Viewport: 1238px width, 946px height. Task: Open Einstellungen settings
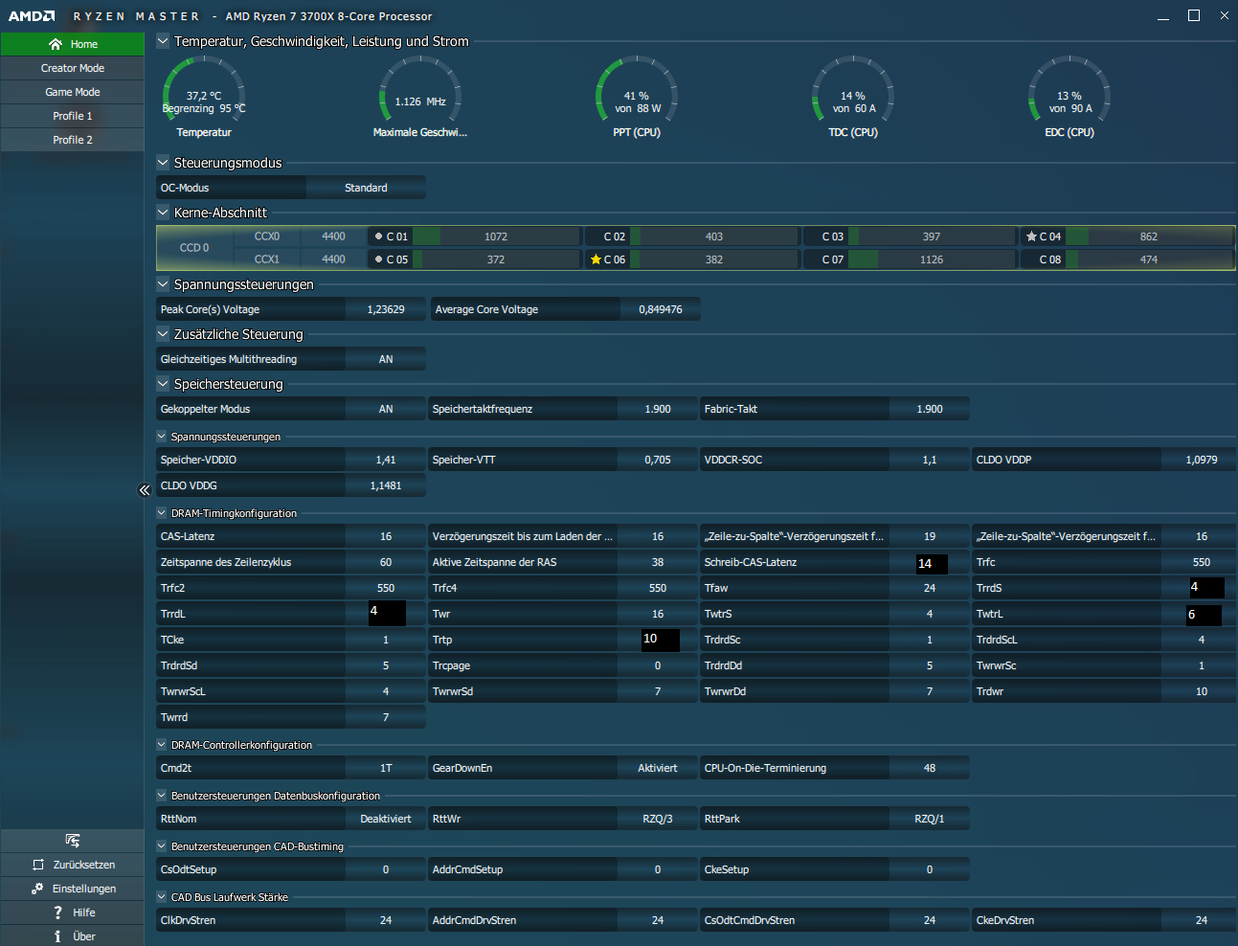[73, 889]
